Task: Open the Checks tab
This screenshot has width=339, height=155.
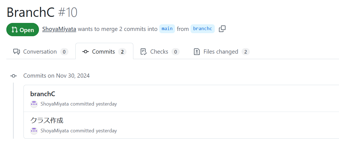Action: pyautogui.click(x=159, y=52)
